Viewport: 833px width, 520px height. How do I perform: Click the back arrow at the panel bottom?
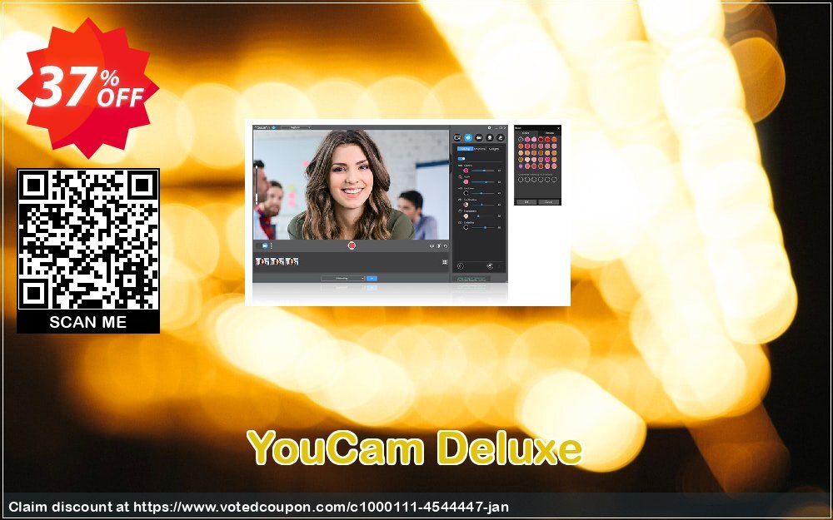pyautogui.click(x=460, y=266)
